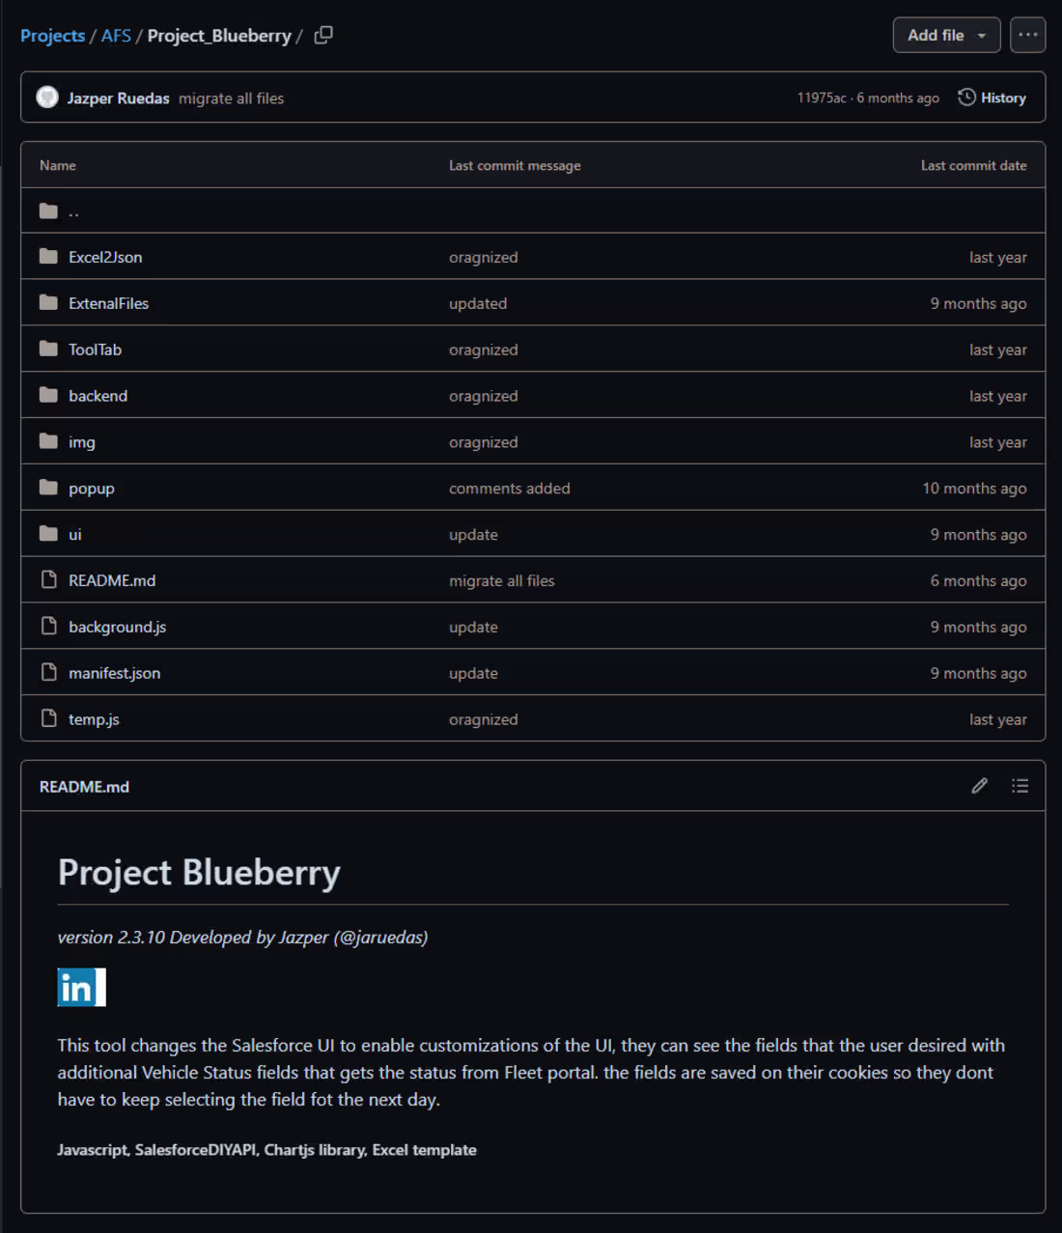Click the popup folder icon
Viewport: 1062px width, 1233px height.
[48, 488]
